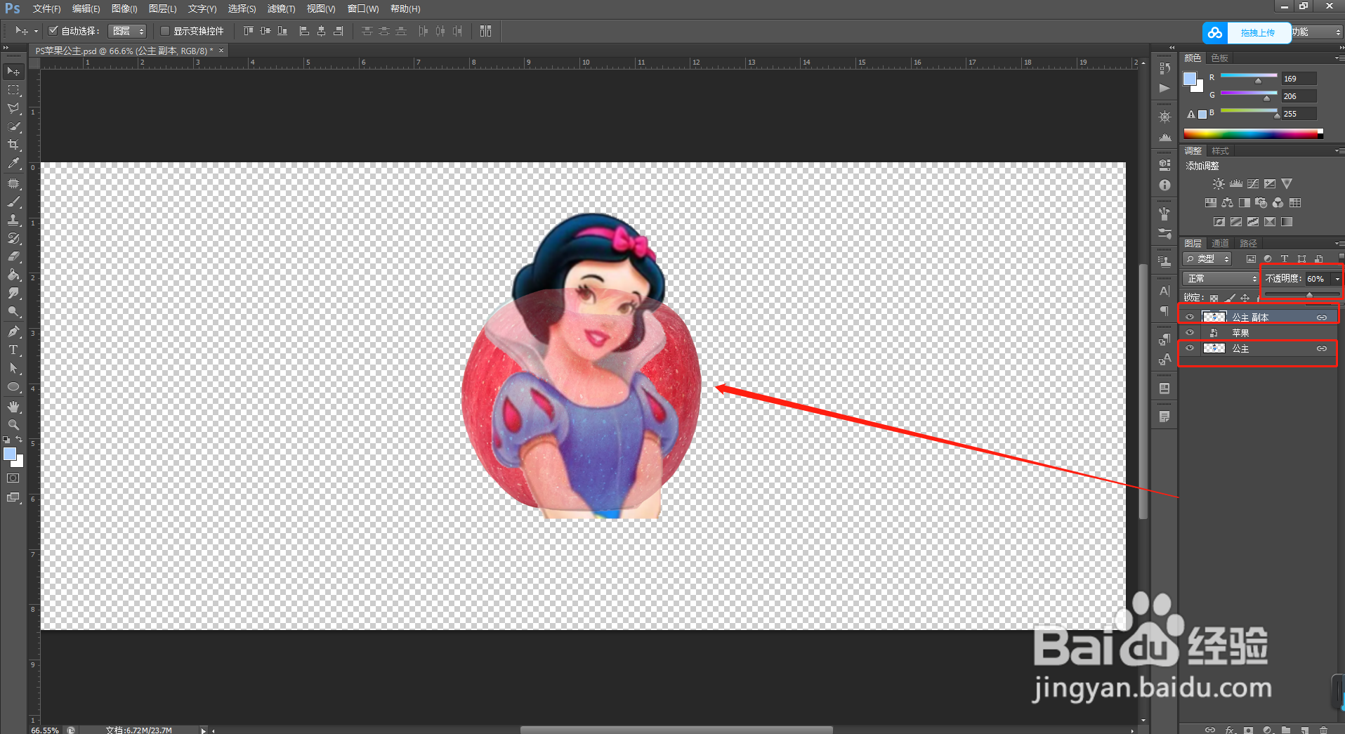This screenshot has height=734, width=1345.
Task: Hide the 公主 副本 layer
Action: (1189, 317)
